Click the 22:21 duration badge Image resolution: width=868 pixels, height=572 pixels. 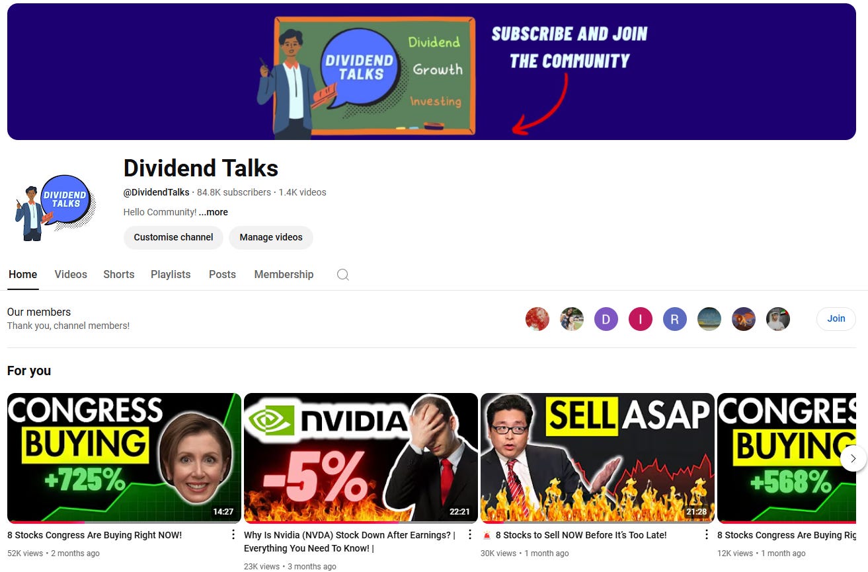(x=459, y=511)
